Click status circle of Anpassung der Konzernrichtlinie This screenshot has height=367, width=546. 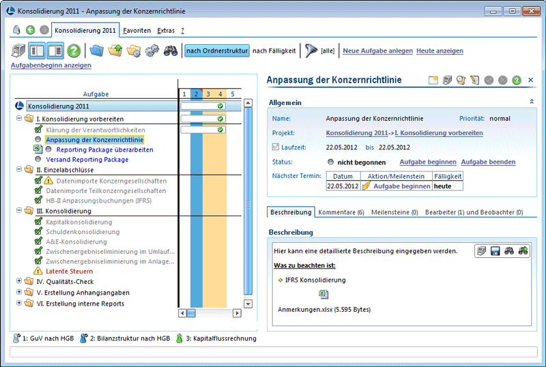point(38,139)
